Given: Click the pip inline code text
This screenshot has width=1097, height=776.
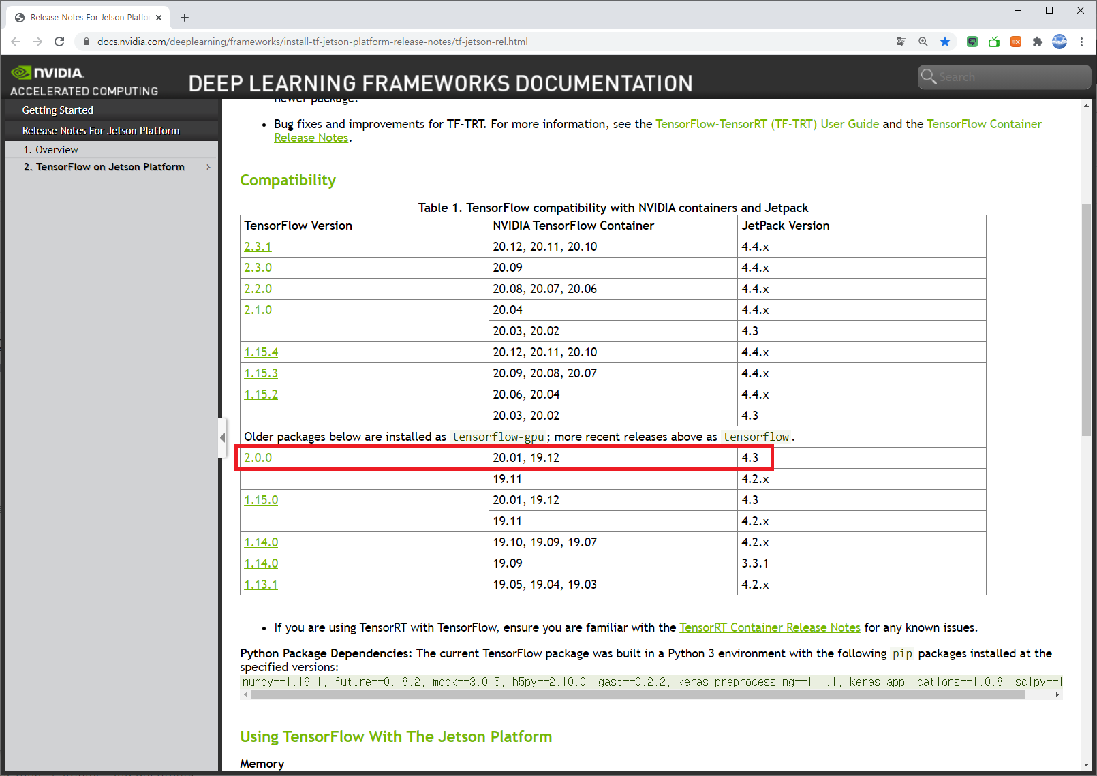Looking at the screenshot, I should (902, 653).
